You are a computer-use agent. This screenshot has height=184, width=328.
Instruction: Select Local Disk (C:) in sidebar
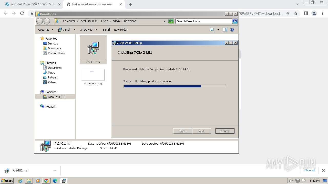pos(56,97)
